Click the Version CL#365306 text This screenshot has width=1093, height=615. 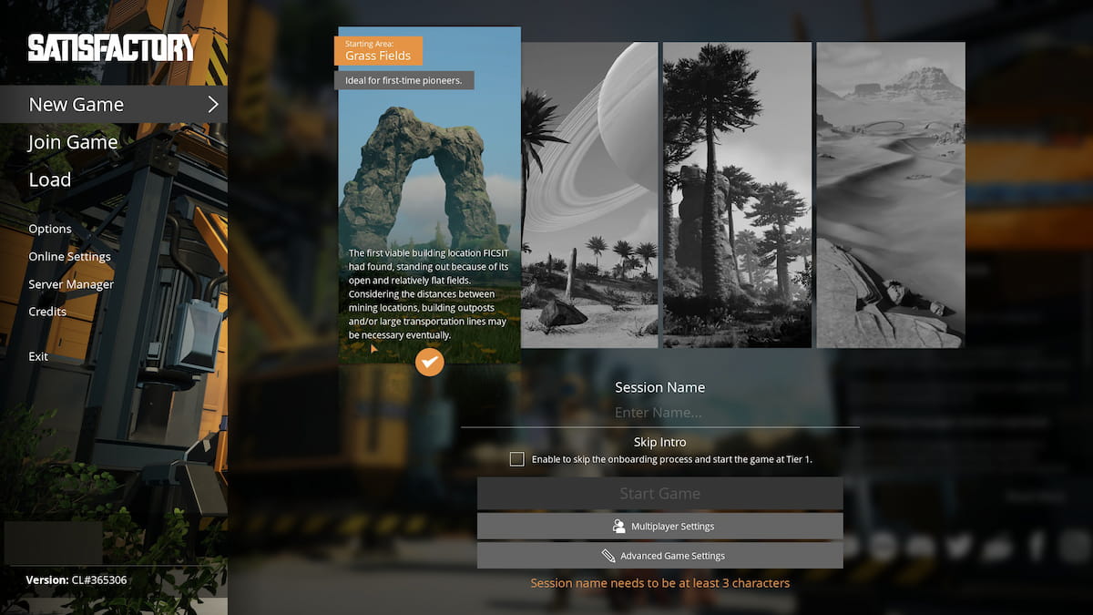tap(77, 579)
